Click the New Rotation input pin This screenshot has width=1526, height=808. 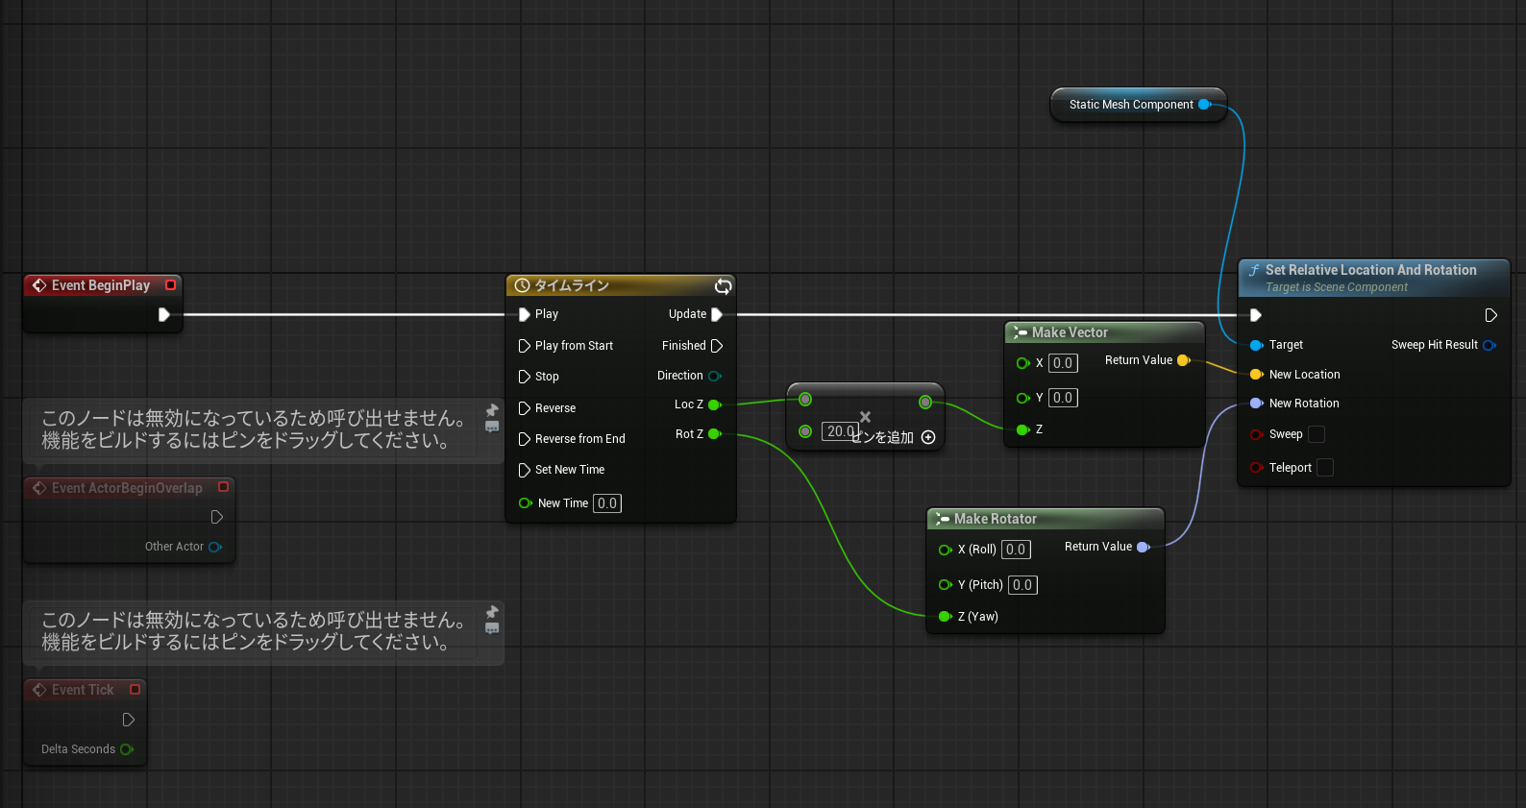(x=1257, y=404)
